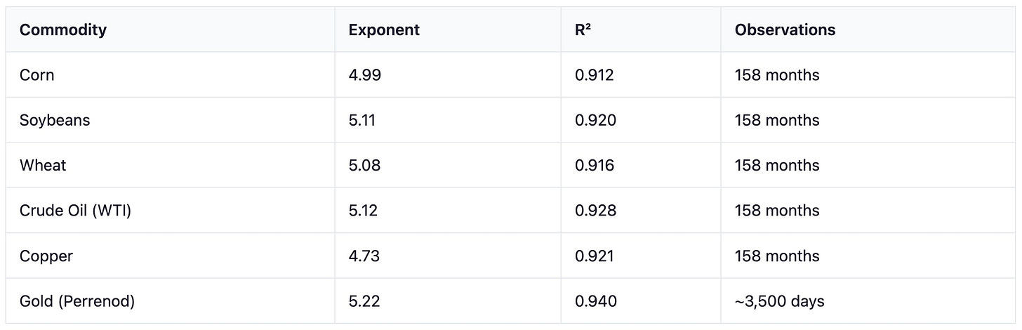The height and width of the screenshot is (330, 1022).
Task: Click the ~3,500 days observations cell
Action: pyautogui.click(x=780, y=301)
